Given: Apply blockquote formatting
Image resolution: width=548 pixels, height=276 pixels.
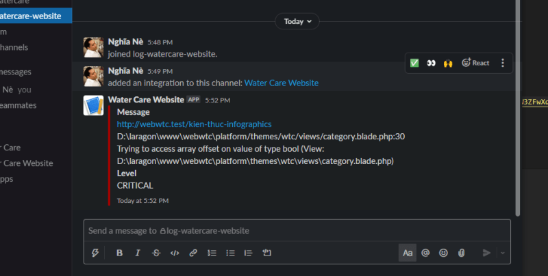Looking at the screenshot, I should [x=249, y=253].
